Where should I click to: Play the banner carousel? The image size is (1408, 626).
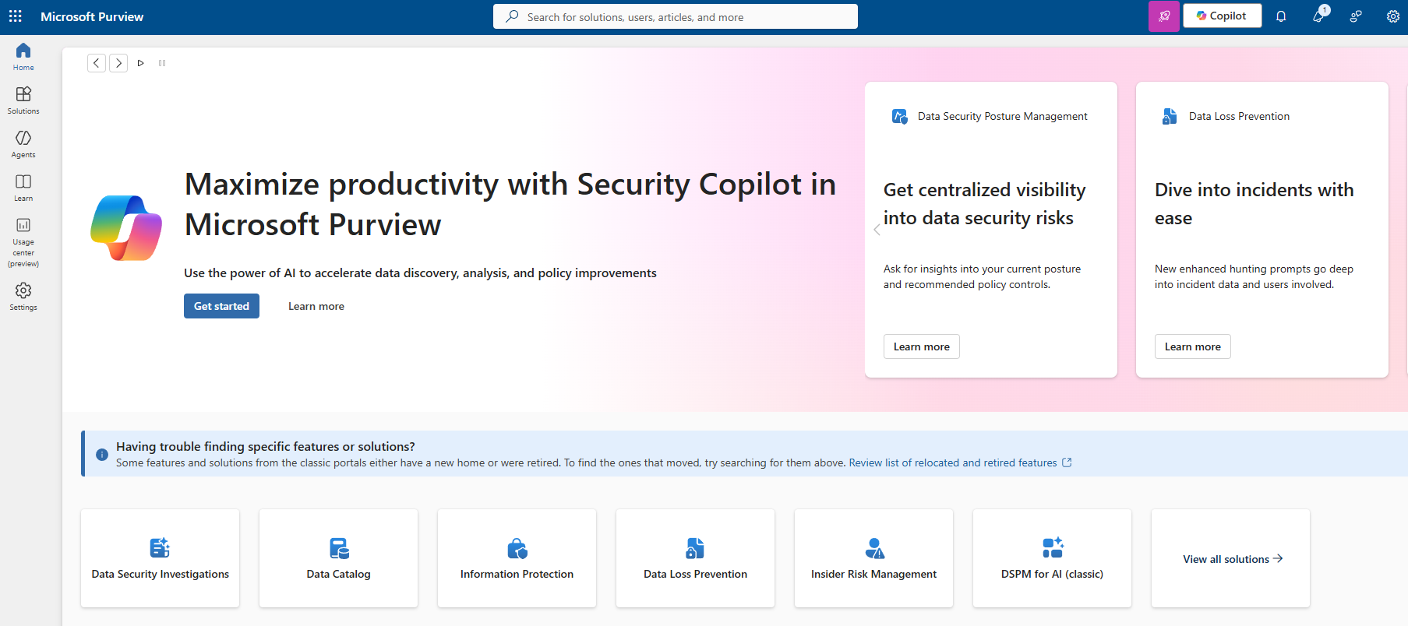coord(140,63)
